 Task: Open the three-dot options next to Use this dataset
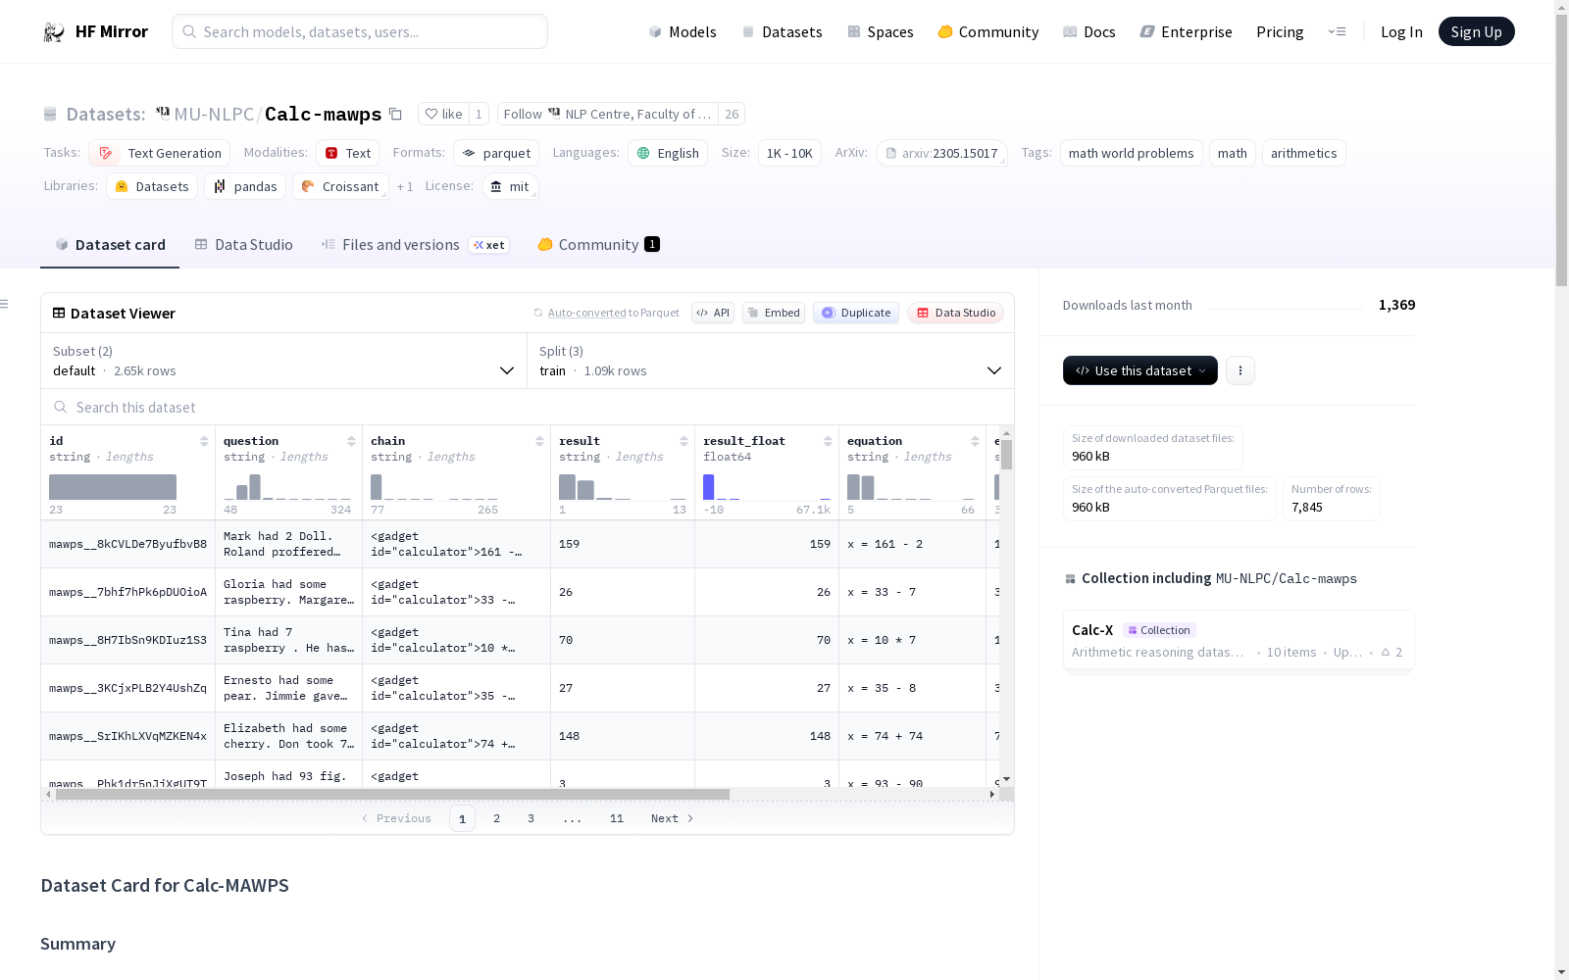click(1240, 370)
